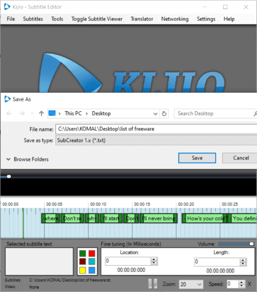The width and height of the screenshot is (257, 292).
Task: Go forward in Save As dialog navigation
Action: click(x=22, y=113)
